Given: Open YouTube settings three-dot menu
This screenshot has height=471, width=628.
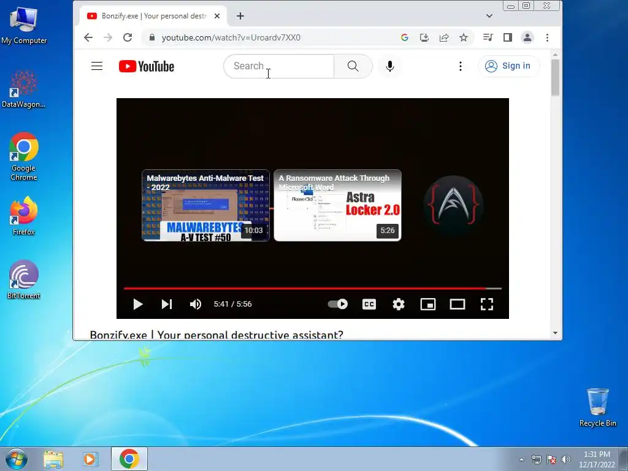Looking at the screenshot, I should click(x=461, y=66).
